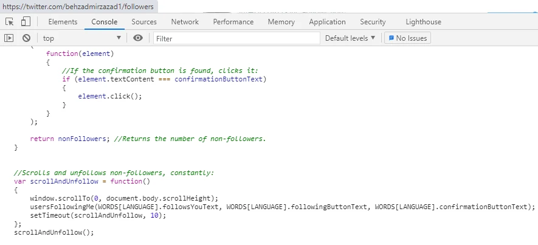Open the Application tab
Screen dimensions: 538x245
click(327, 22)
